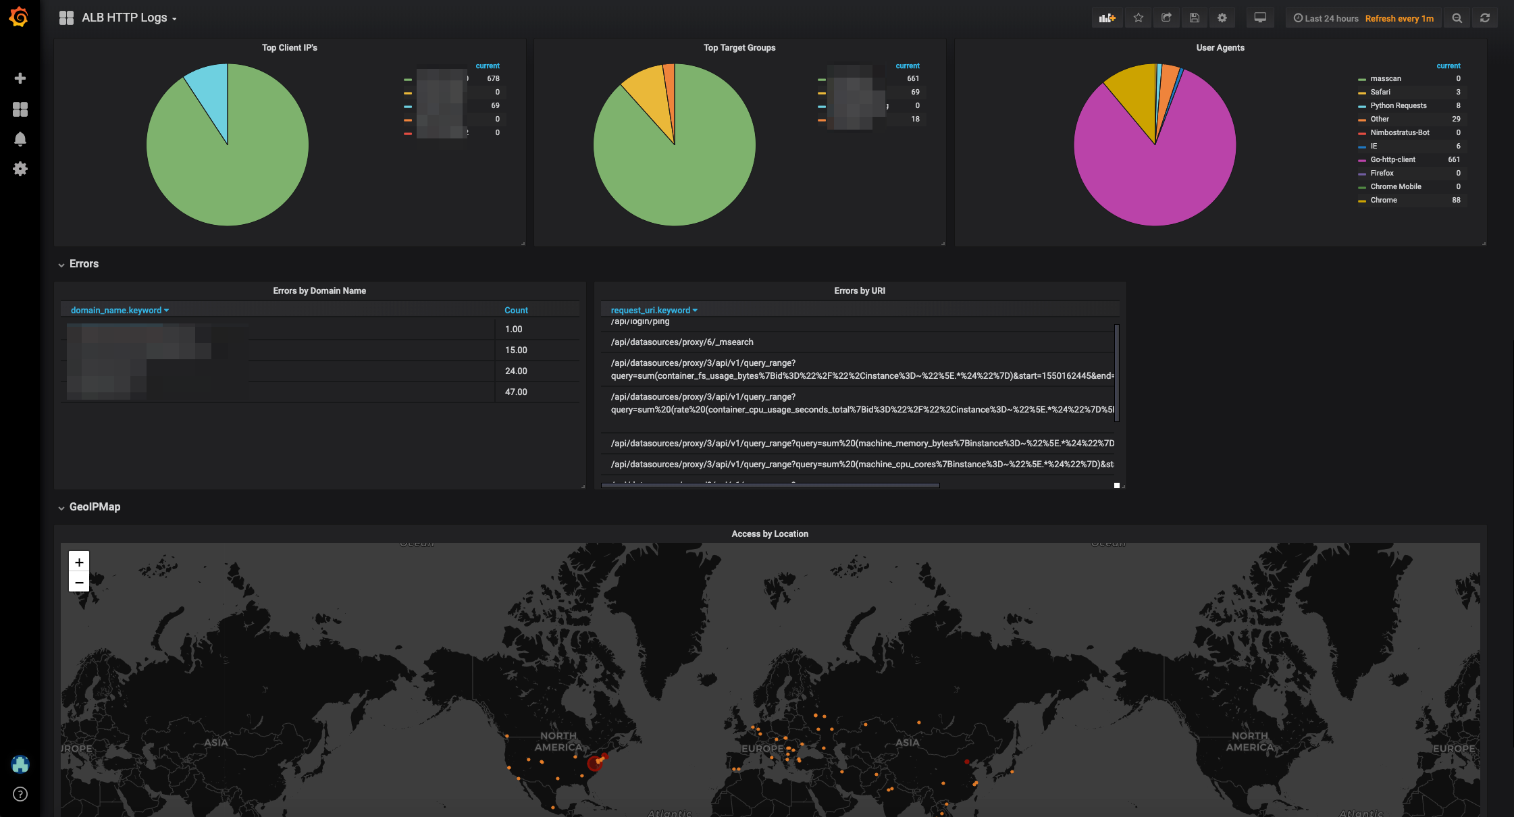The height and width of the screenshot is (817, 1514).
Task: Click the Share dashboard icon
Action: [x=1166, y=18]
